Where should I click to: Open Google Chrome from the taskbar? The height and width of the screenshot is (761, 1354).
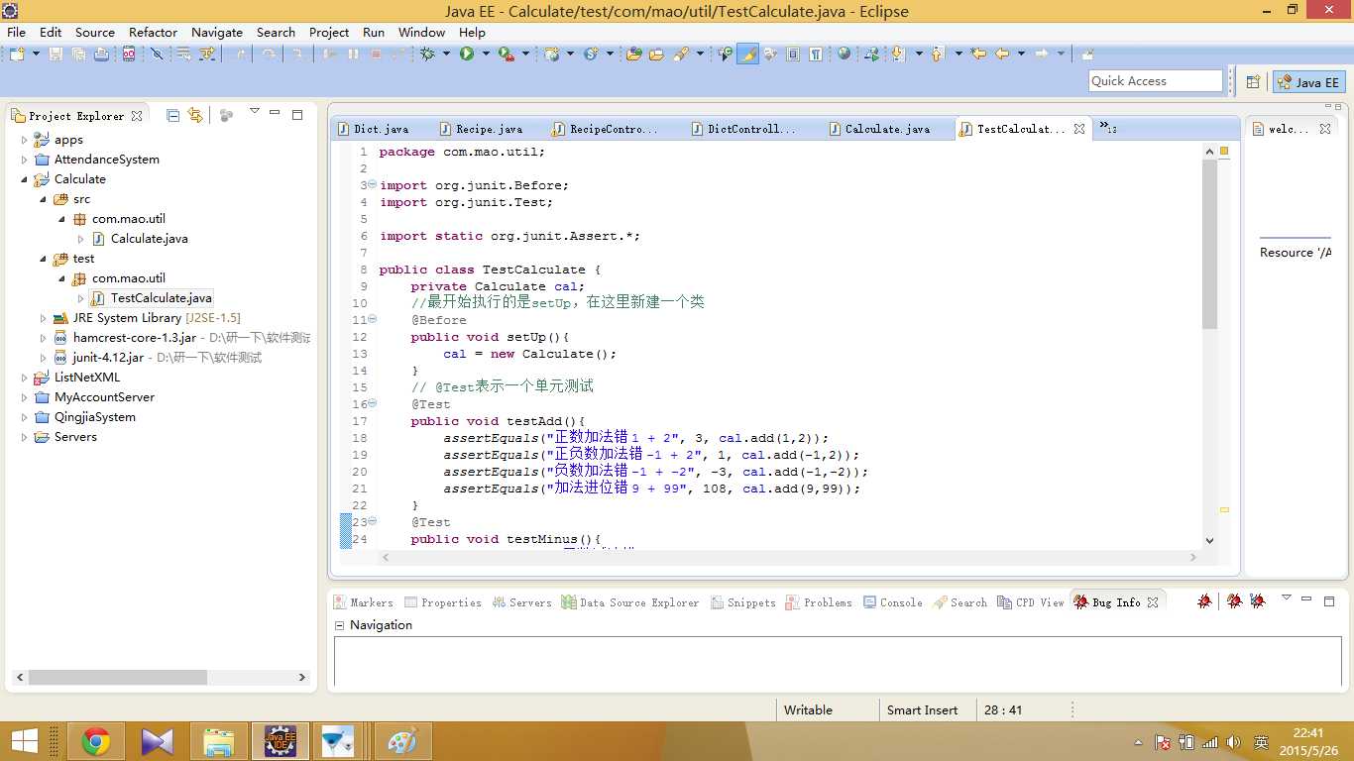[x=96, y=741]
